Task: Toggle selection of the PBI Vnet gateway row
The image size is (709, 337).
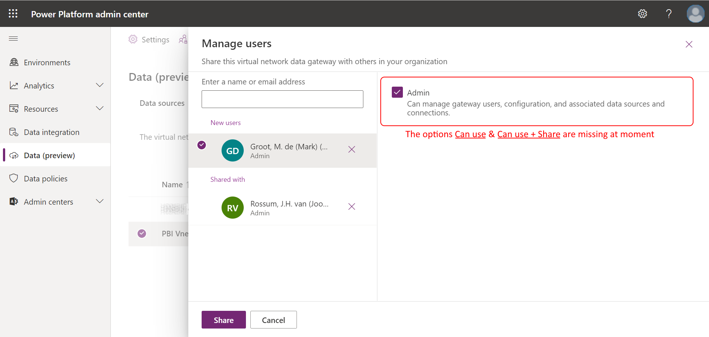Action: pos(142,233)
